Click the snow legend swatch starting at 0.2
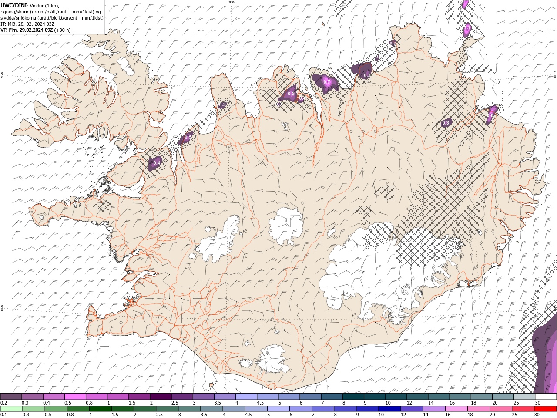 point(11,397)
